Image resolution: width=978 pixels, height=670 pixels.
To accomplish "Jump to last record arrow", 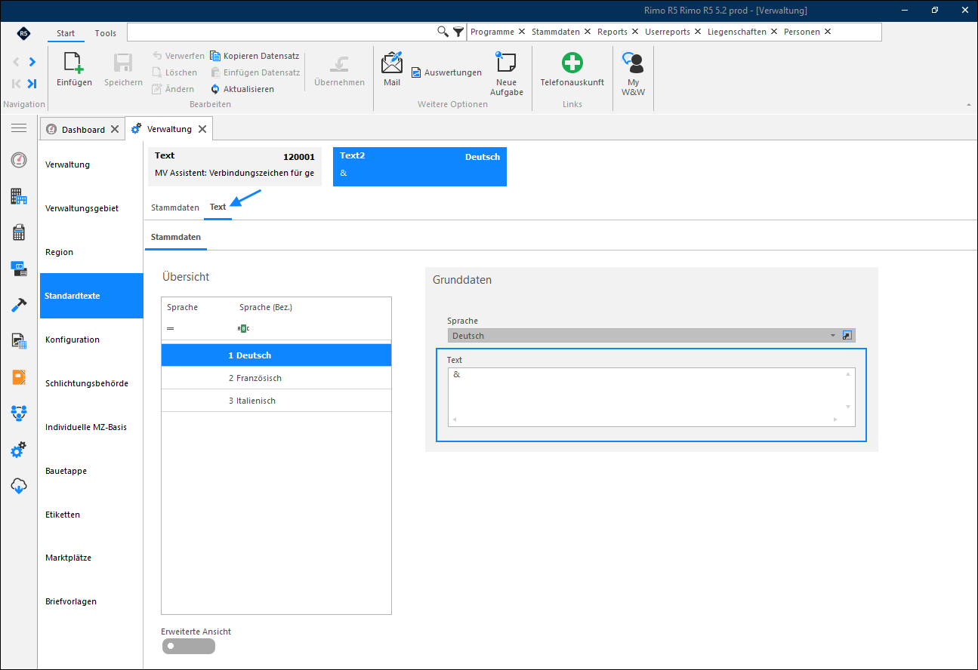I will tap(32, 84).
